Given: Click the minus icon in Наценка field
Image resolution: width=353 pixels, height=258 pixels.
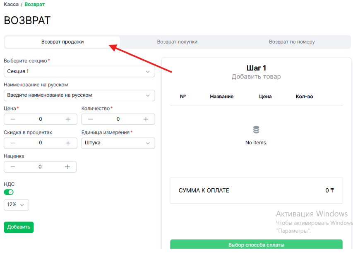Looking at the screenshot, I should click(13, 167).
